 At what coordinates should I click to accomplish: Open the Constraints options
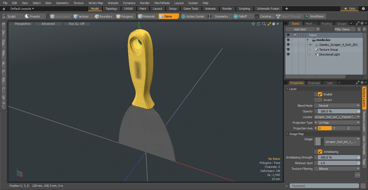point(265,16)
